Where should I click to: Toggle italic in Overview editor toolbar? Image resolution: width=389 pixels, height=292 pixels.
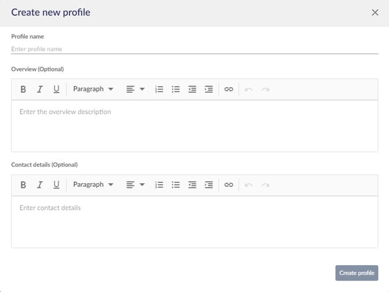(x=39, y=90)
